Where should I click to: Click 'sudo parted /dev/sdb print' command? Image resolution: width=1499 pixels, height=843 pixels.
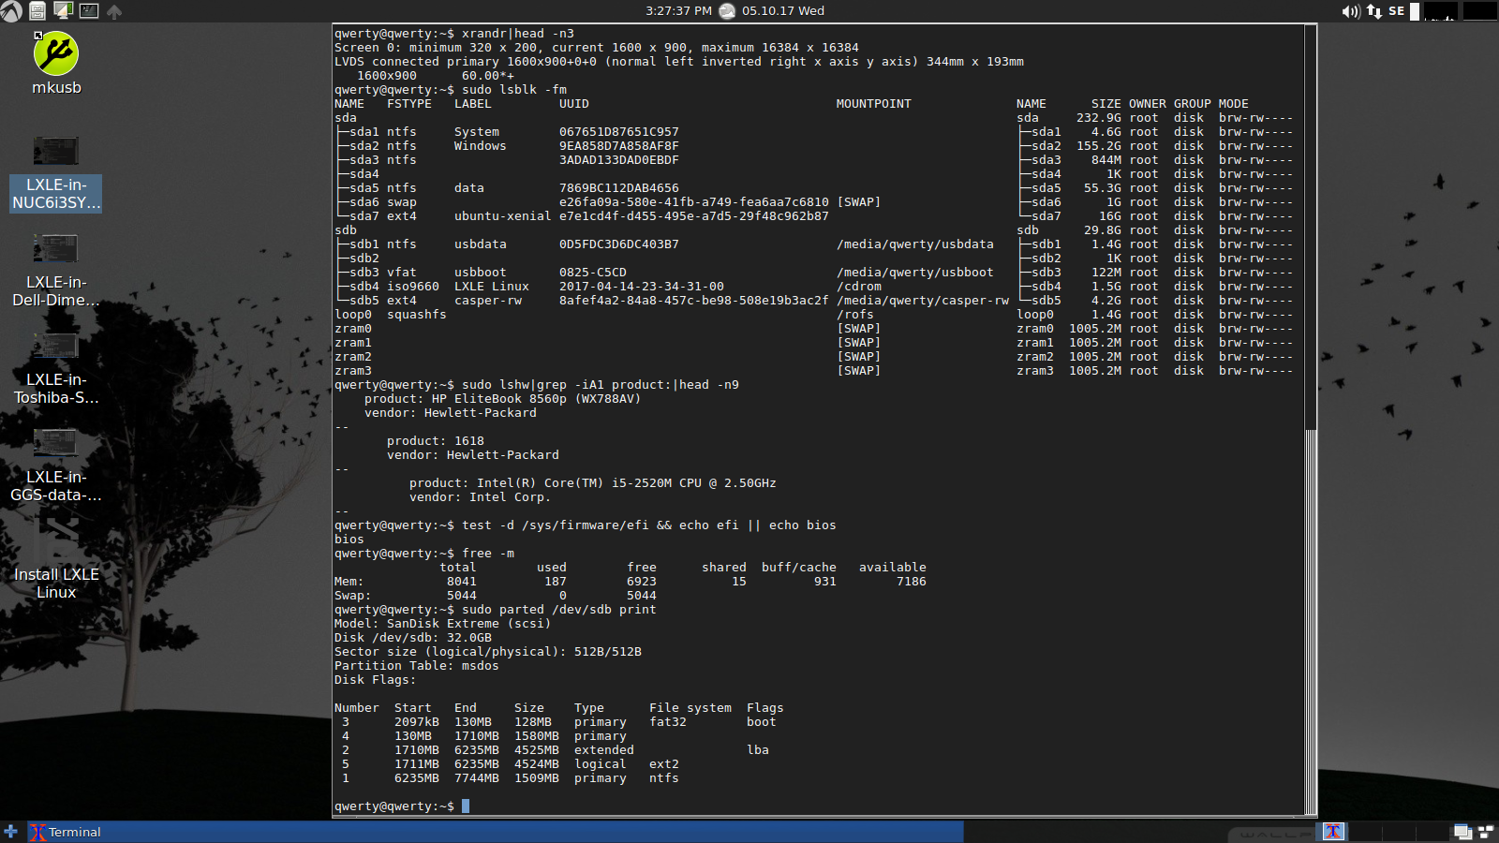(x=559, y=610)
